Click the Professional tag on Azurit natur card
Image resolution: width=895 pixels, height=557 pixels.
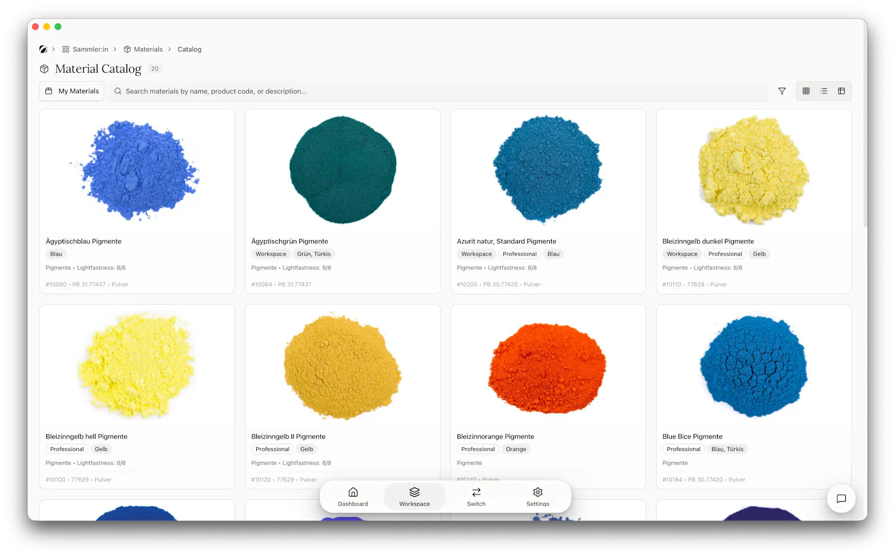tap(520, 254)
